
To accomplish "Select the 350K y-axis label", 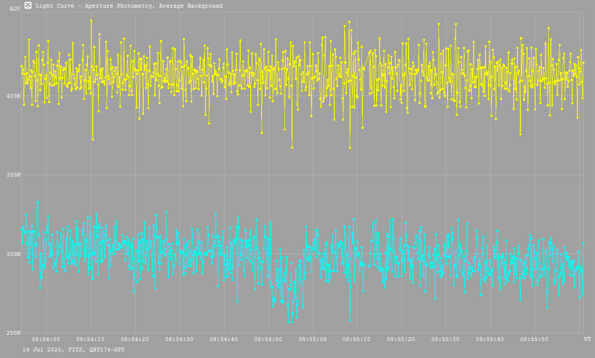I will click(x=13, y=175).
